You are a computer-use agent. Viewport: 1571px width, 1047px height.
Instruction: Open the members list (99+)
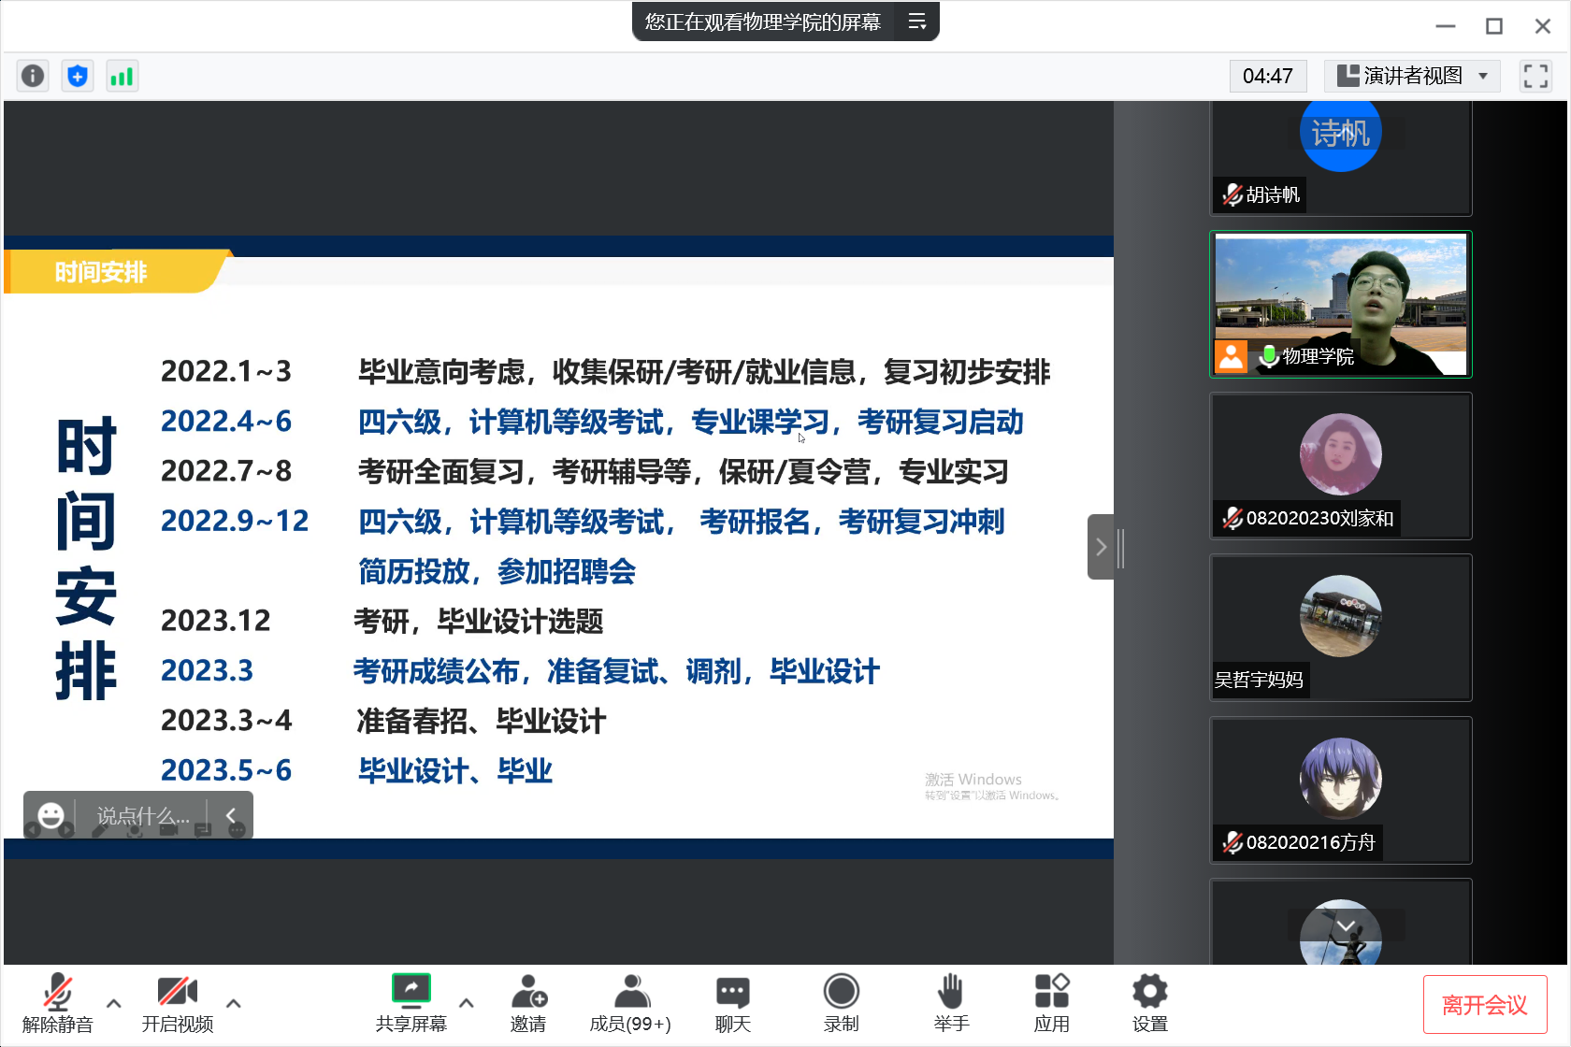coord(630,1003)
